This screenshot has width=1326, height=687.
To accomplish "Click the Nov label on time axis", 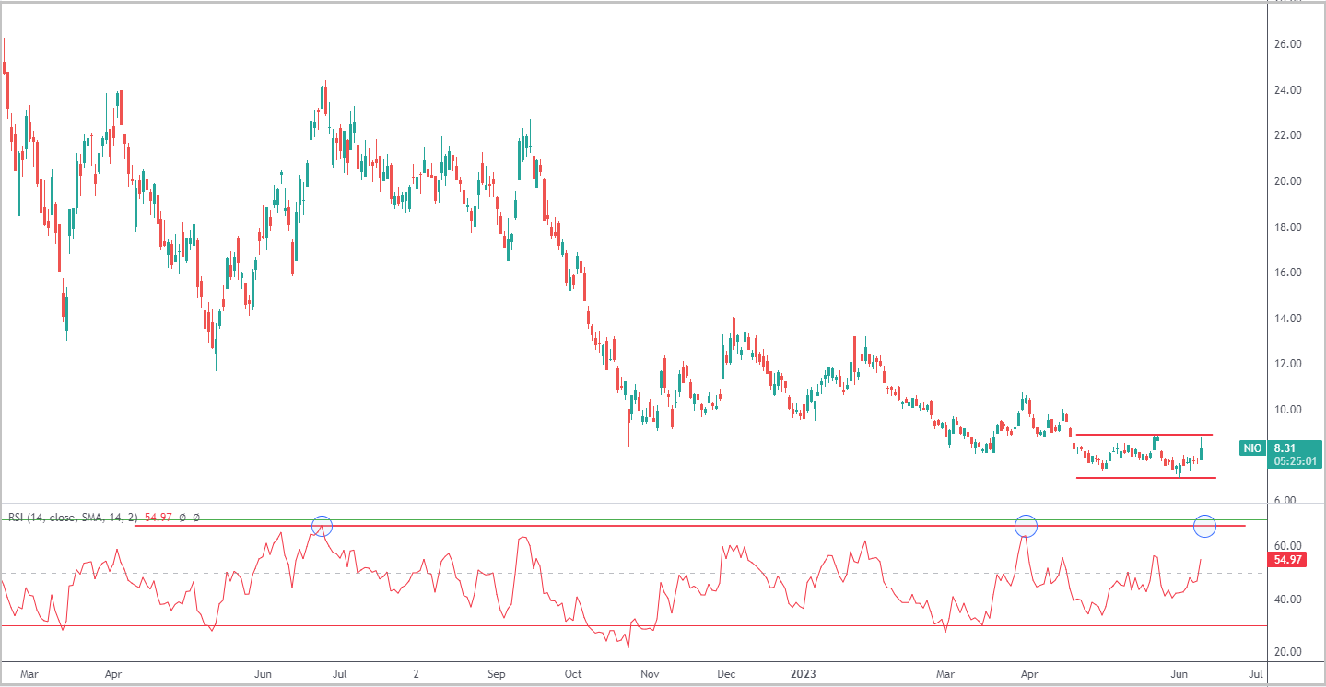I will tap(650, 674).
